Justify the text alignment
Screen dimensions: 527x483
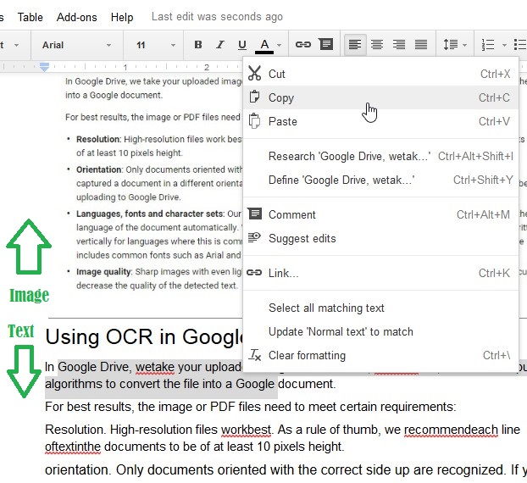[x=421, y=44]
